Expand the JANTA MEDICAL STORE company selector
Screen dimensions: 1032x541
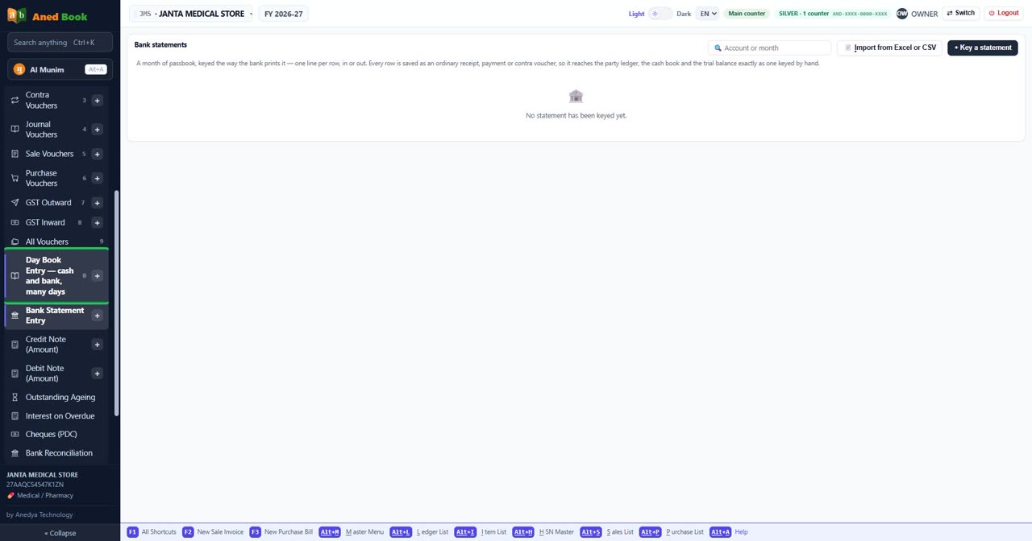tap(191, 14)
